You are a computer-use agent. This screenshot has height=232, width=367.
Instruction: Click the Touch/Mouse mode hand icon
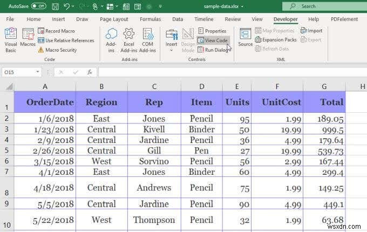pos(95,6)
